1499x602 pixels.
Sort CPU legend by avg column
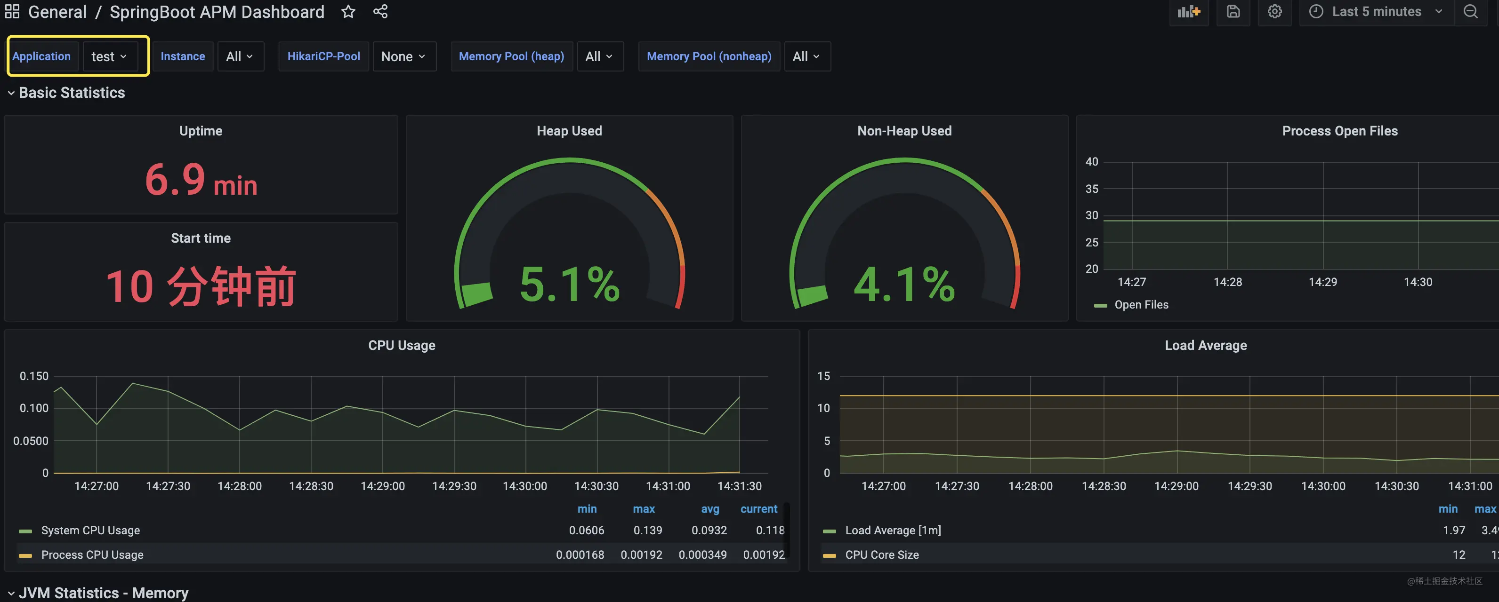coord(710,509)
